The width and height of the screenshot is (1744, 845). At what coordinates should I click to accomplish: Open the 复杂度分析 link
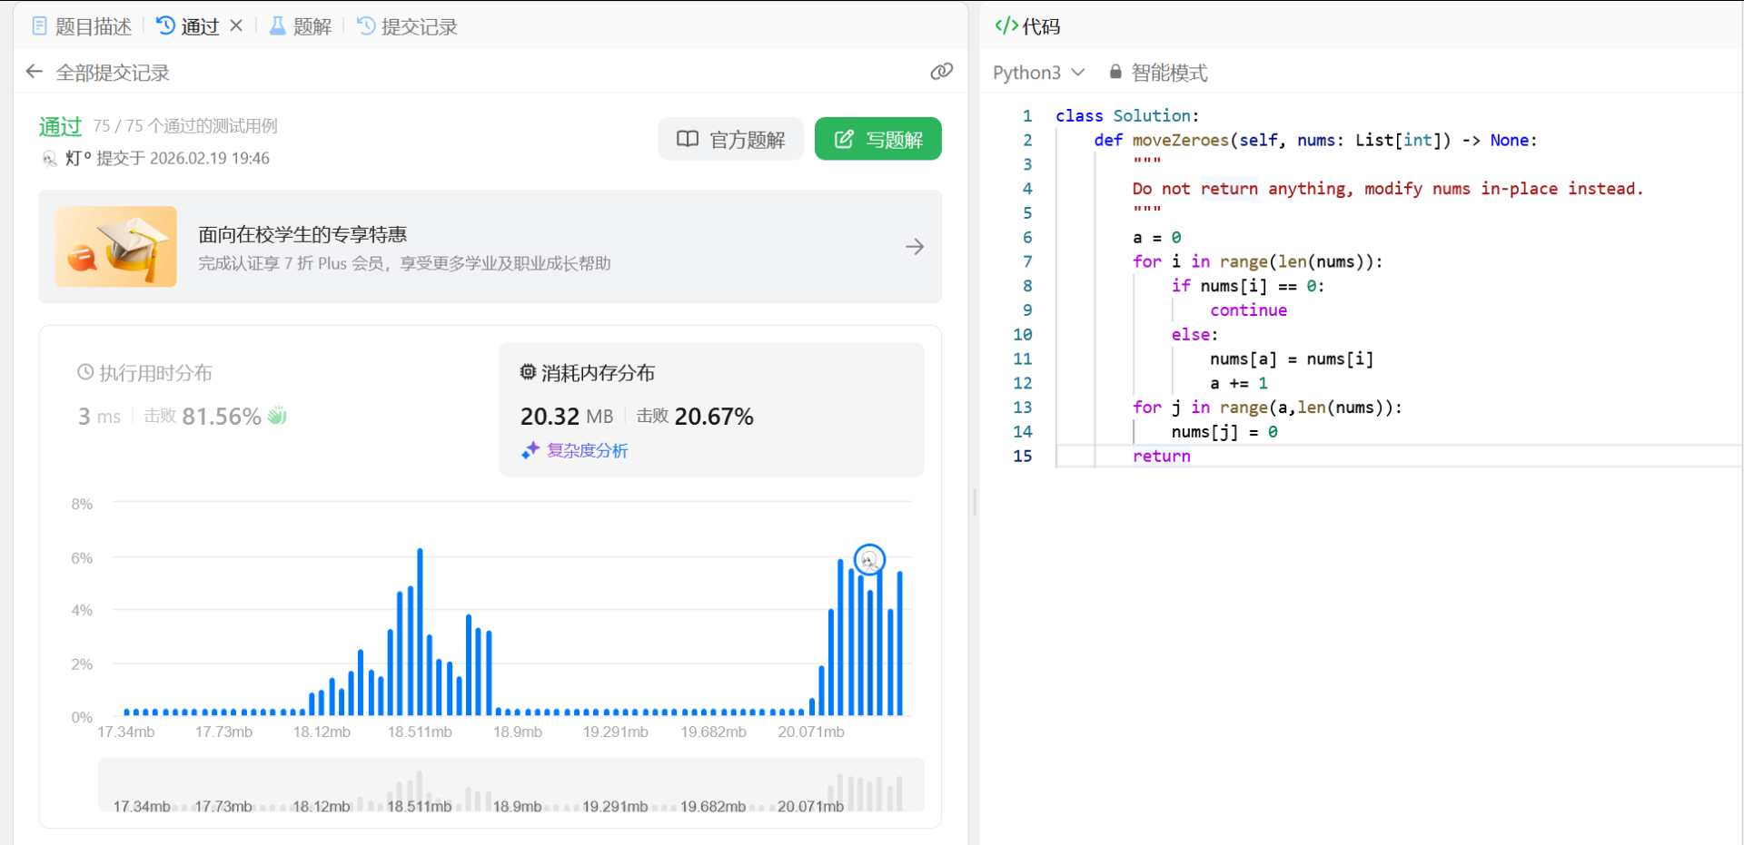tap(587, 450)
